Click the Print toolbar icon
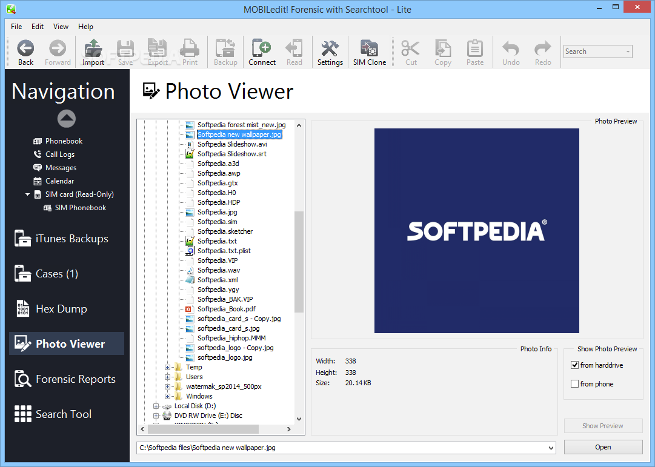 tap(190, 48)
